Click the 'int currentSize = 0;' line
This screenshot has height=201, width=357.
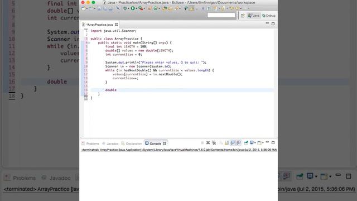pyautogui.click(x=123, y=55)
